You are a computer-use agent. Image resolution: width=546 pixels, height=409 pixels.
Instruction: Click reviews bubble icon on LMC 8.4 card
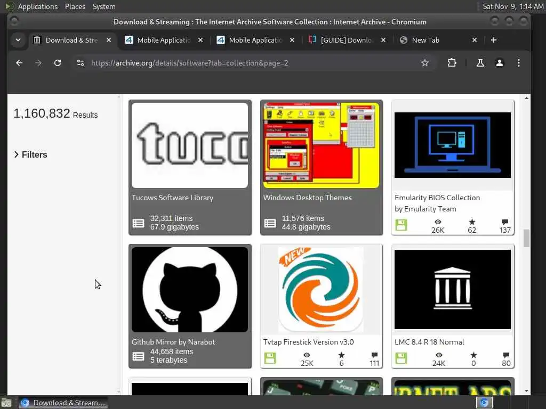click(506, 355)
